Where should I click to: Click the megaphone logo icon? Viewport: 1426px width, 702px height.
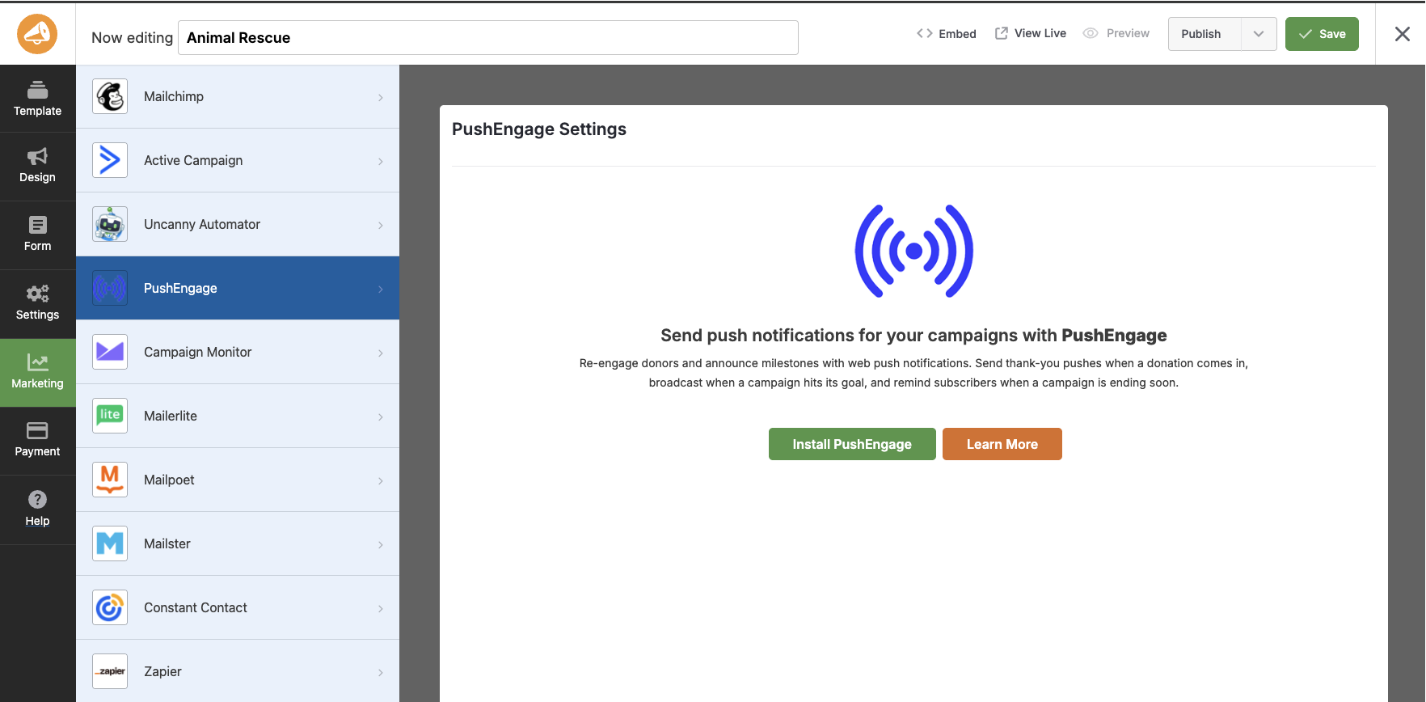click(37, 34)
